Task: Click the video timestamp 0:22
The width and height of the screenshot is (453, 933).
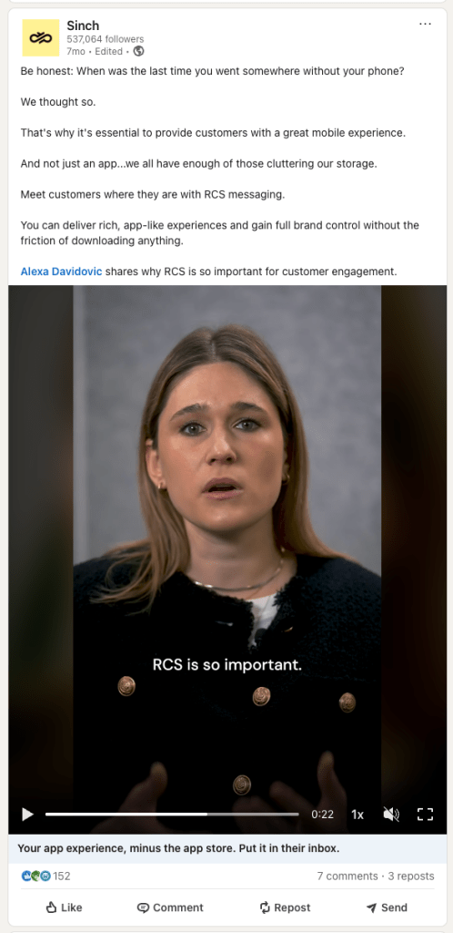Action: tap(322, 815)
